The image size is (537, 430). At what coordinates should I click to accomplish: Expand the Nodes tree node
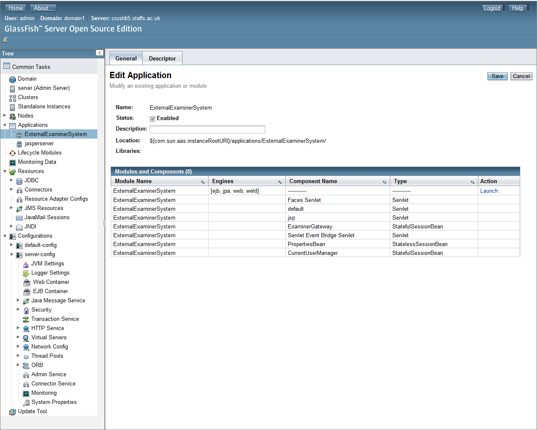(x=5, y=115)
